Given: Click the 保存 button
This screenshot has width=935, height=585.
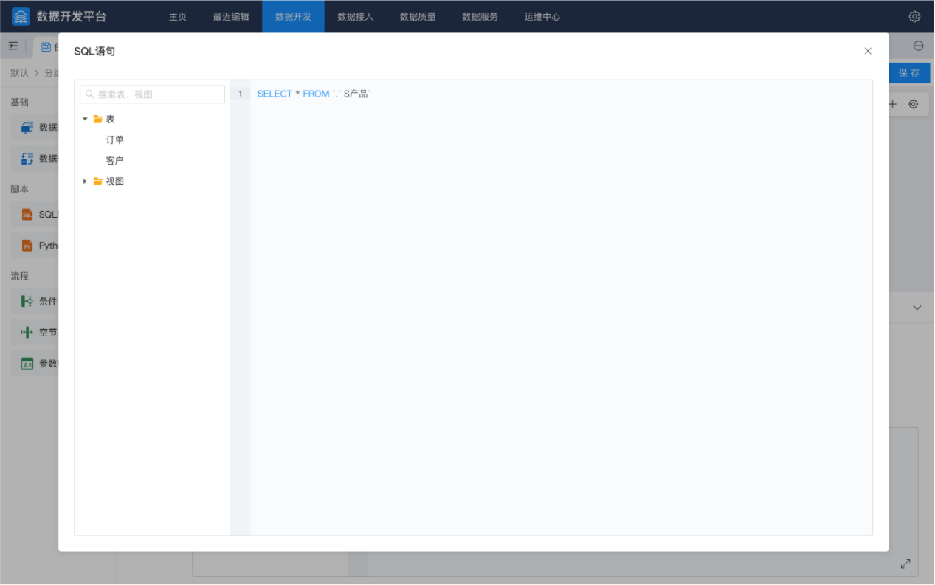Looking at the screenshot, I should pyautogui.click(x=909, y=73).
